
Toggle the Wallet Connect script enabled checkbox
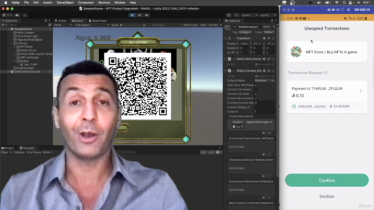click(234, 71)
